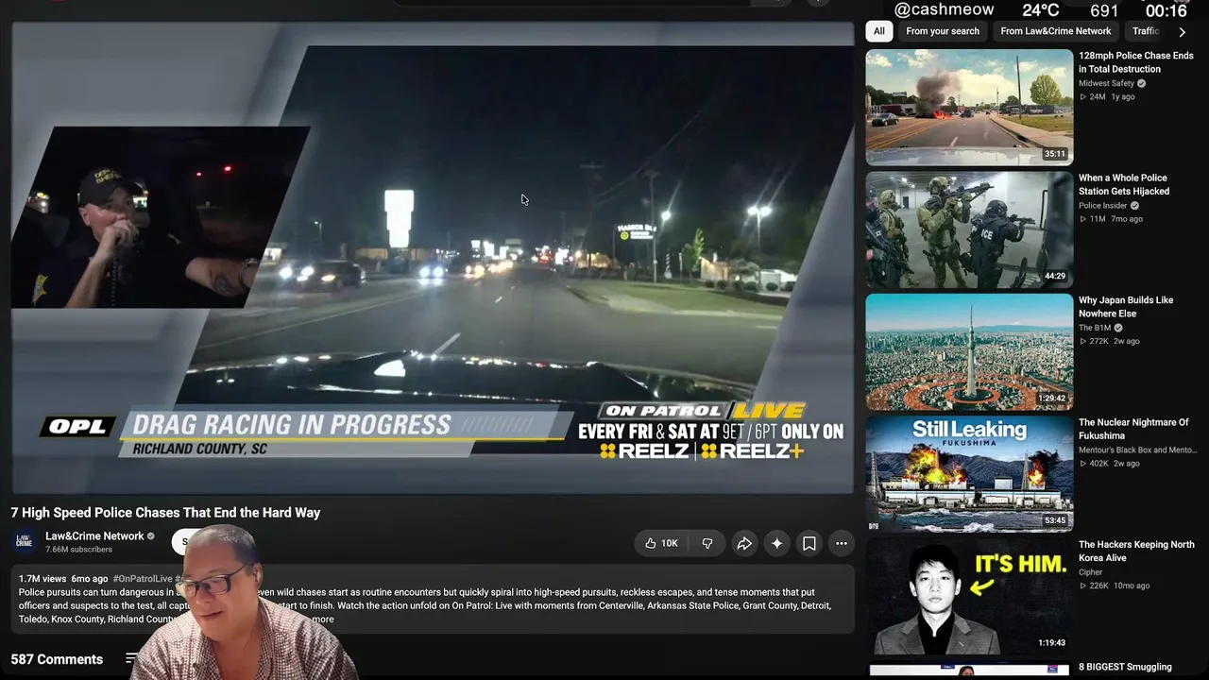
Task: Click the '35:11' duration badge
Action: pos(1055,154)
